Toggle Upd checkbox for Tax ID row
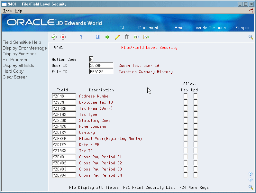 (196, 151)
